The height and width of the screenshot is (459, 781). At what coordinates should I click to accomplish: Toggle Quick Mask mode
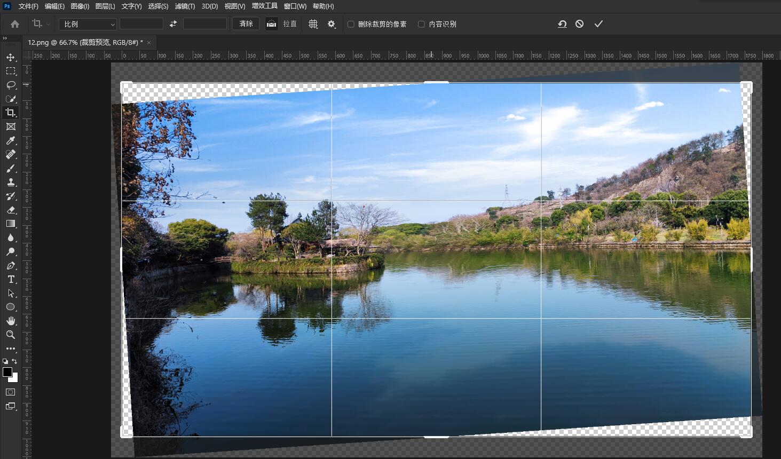[x=11, y=392]
